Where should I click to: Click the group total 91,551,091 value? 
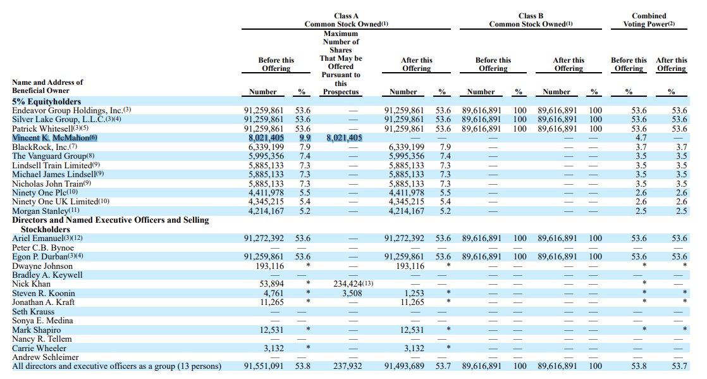[263, 366]
